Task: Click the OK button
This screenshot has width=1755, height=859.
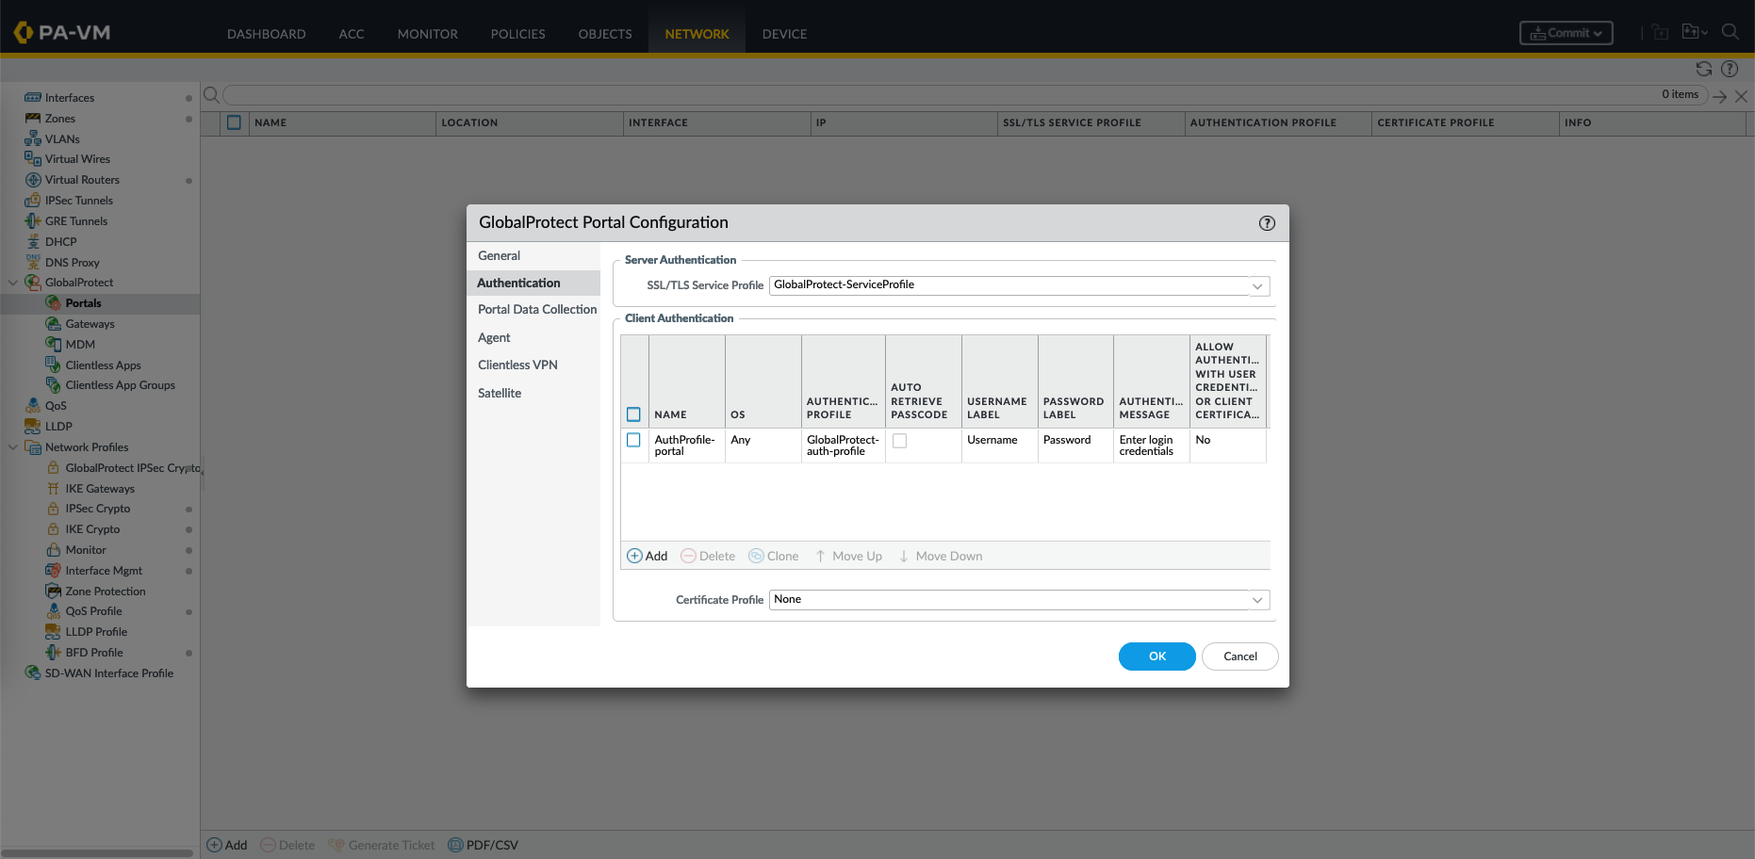Action: 1156,656
